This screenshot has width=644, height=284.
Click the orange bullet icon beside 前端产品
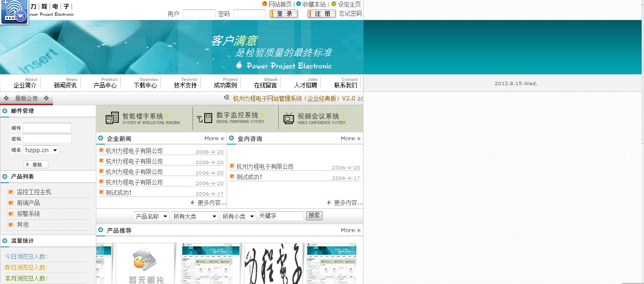click(11, 203)
